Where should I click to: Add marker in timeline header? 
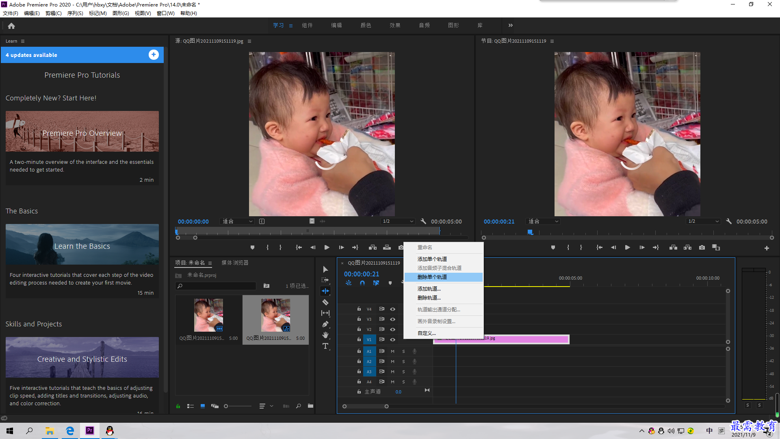[390, 283]
